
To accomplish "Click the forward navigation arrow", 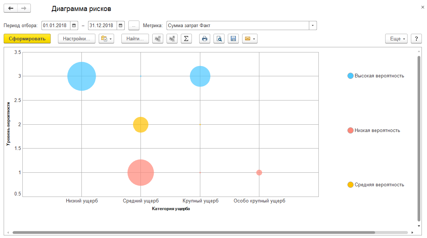I will click(x=24, y=8).
